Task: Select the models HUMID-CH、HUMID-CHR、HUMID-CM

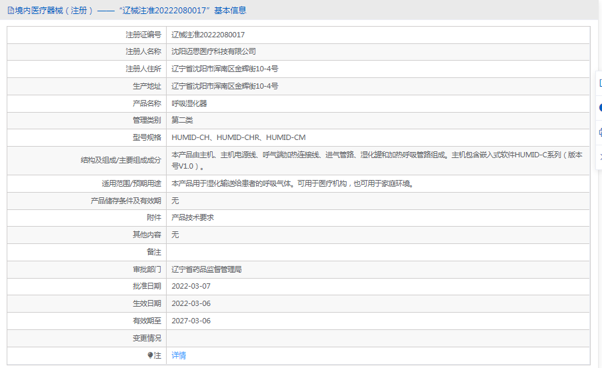Action: click(239, 137)
